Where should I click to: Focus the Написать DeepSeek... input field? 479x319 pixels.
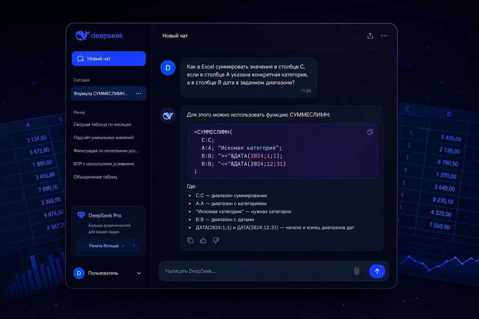256,271
